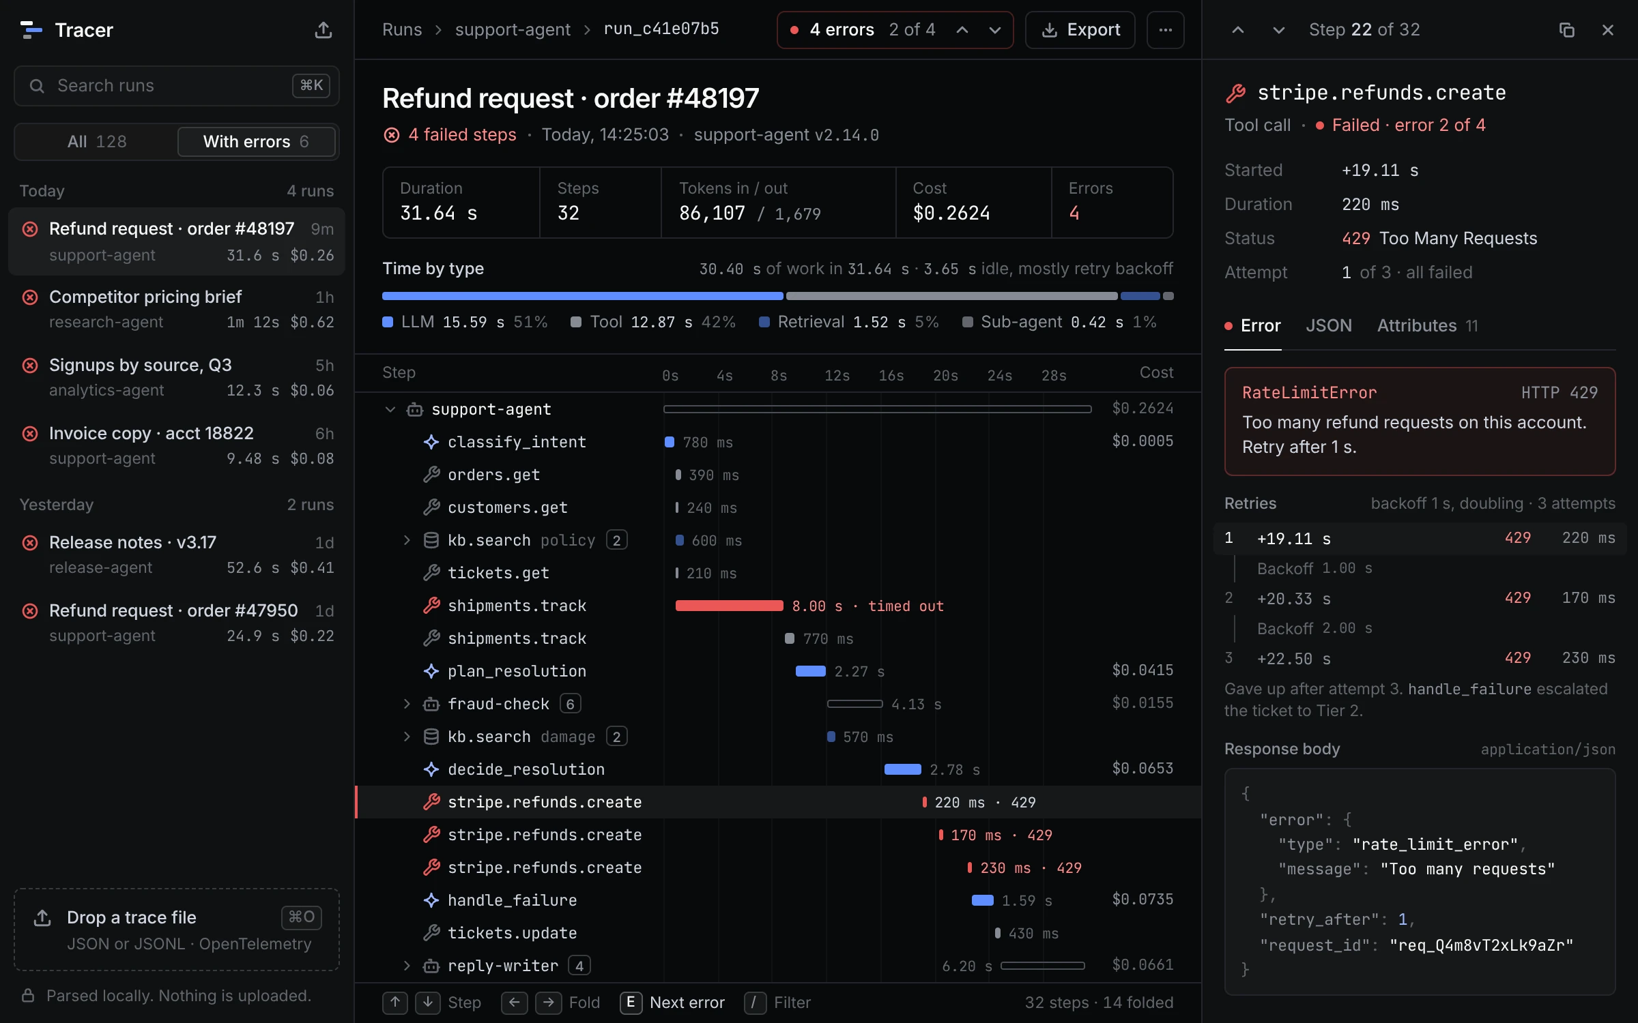
Task: Click the support-agent breadcrumb
Action: (x=513, y=30)
